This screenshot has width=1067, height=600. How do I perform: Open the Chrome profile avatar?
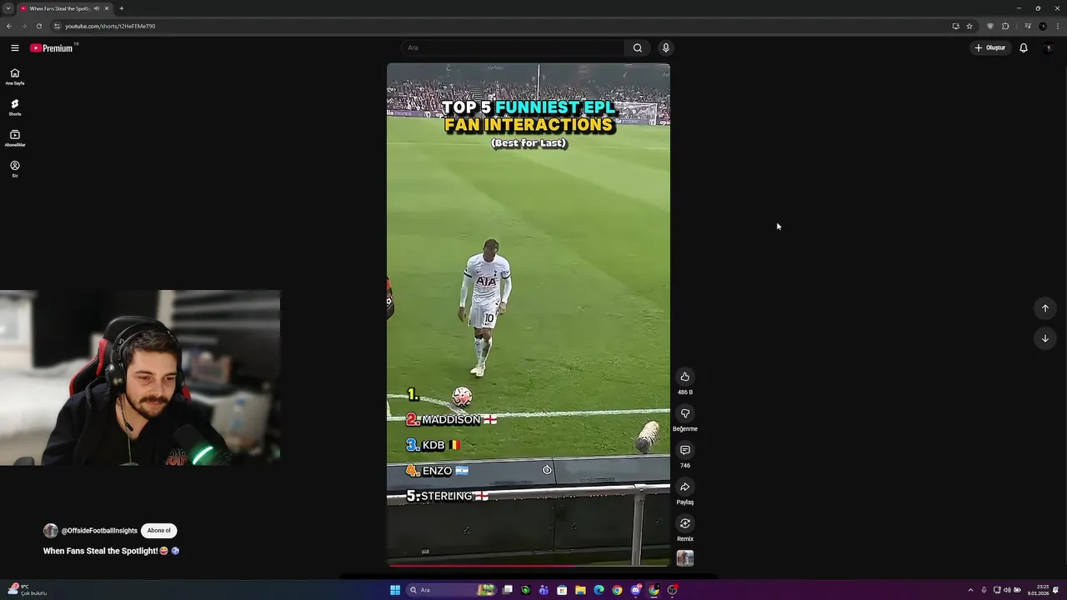coord(1043,26)
